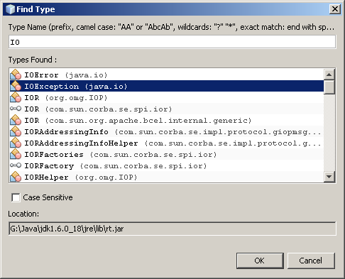Click the Type Name input field
The image size is (345, 279).
coord(172,42)
